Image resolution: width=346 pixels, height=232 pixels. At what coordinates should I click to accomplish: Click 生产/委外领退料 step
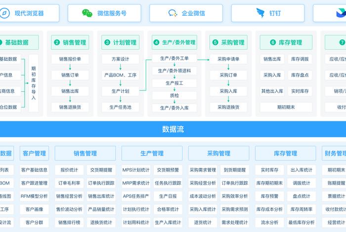point(174,71)
